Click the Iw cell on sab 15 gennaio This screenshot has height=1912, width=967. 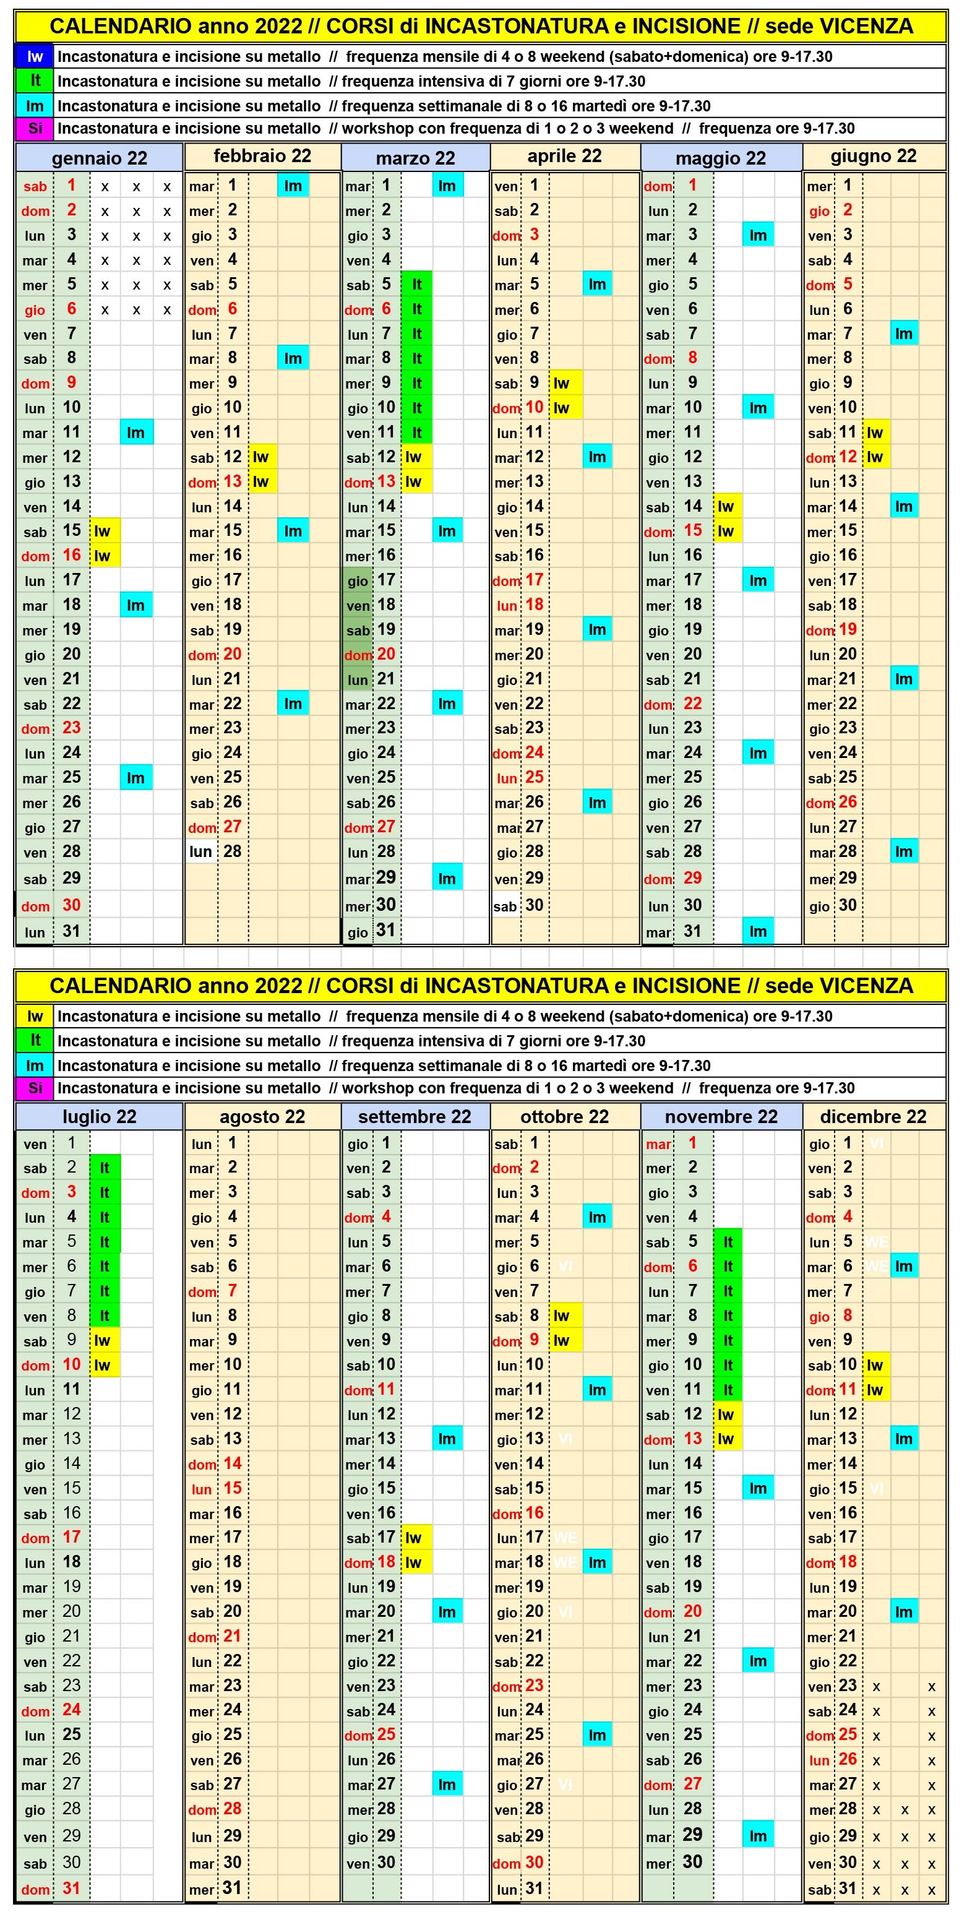pyautogui.click(x=105, y=531)
